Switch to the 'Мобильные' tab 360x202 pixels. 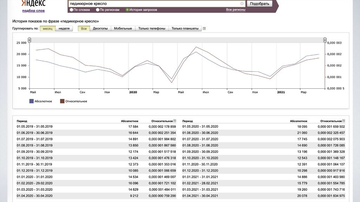pos(123,29)
